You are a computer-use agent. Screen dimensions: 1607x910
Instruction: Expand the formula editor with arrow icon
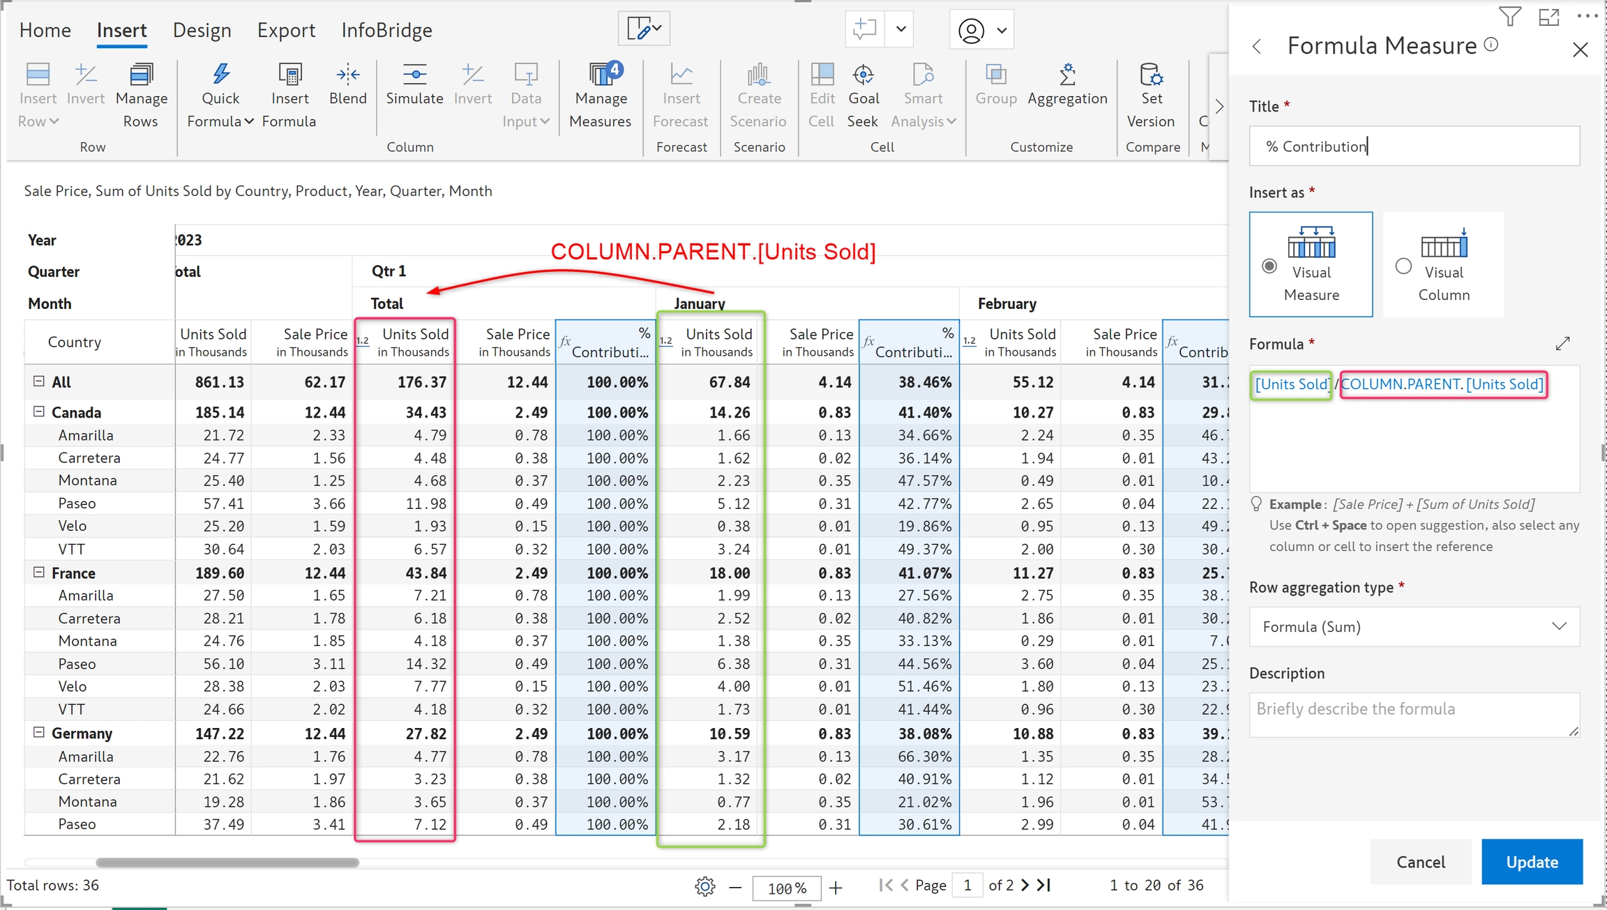click(x=1562, y=344)
